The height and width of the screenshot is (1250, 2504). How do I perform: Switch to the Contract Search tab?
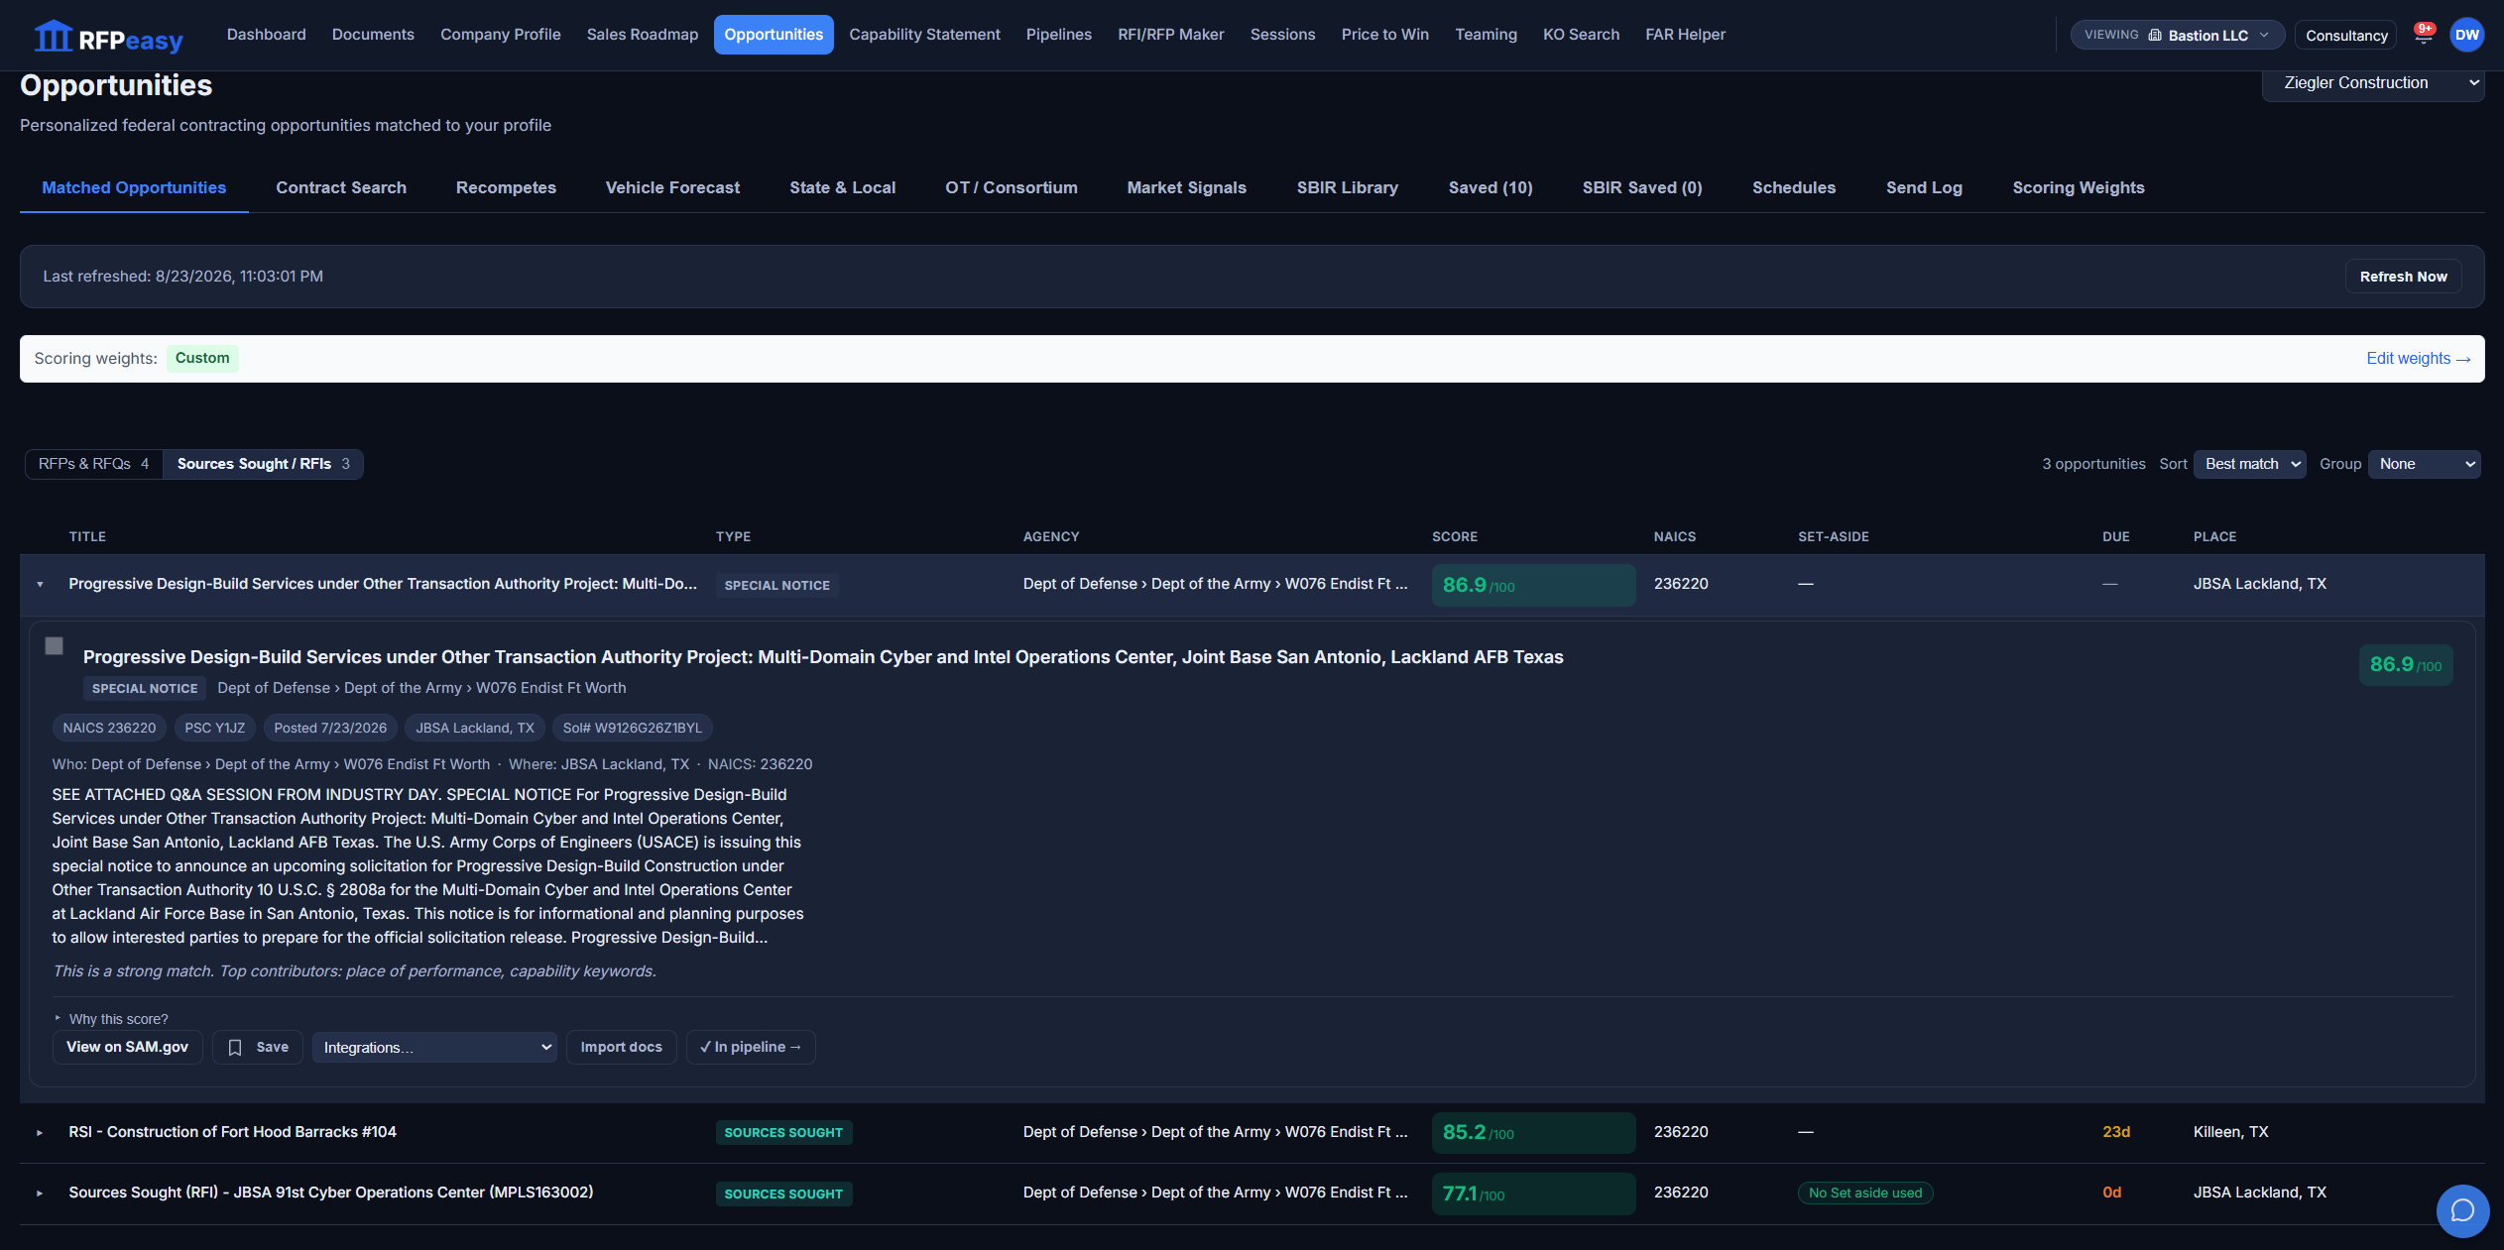pyautogui.click(x=341, y=187)
